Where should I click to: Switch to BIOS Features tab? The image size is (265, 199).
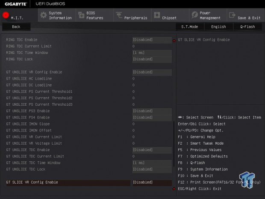[94, 15]
